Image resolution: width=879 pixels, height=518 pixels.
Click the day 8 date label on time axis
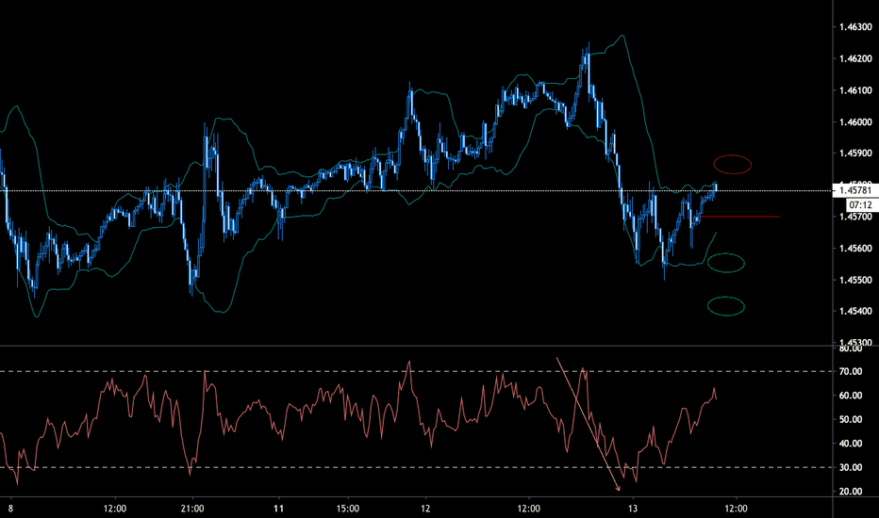[x=10, y=509]
